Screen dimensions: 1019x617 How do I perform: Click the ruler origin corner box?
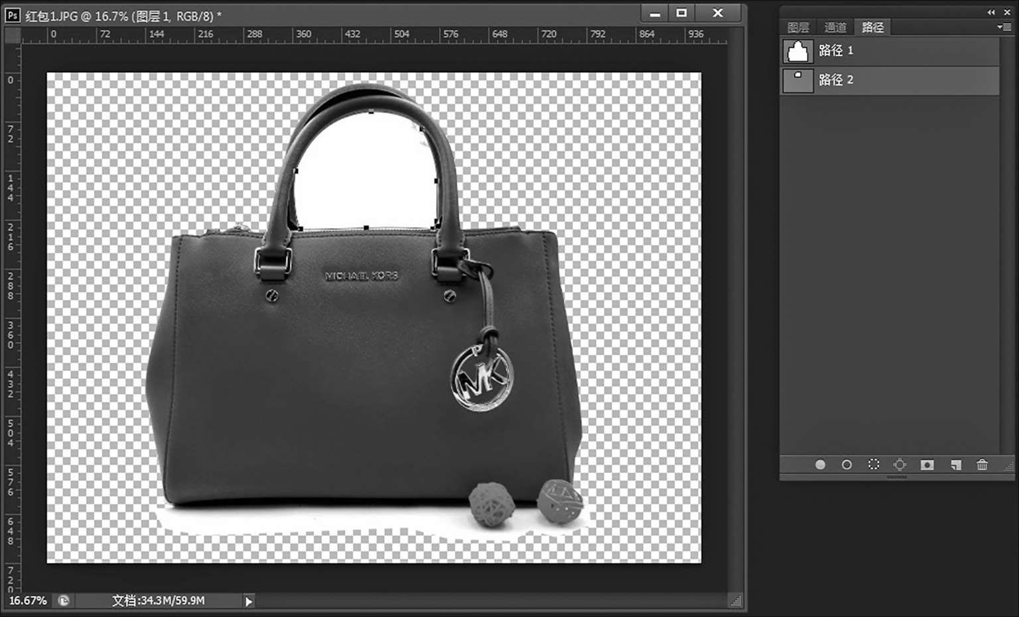click(13, 35)
